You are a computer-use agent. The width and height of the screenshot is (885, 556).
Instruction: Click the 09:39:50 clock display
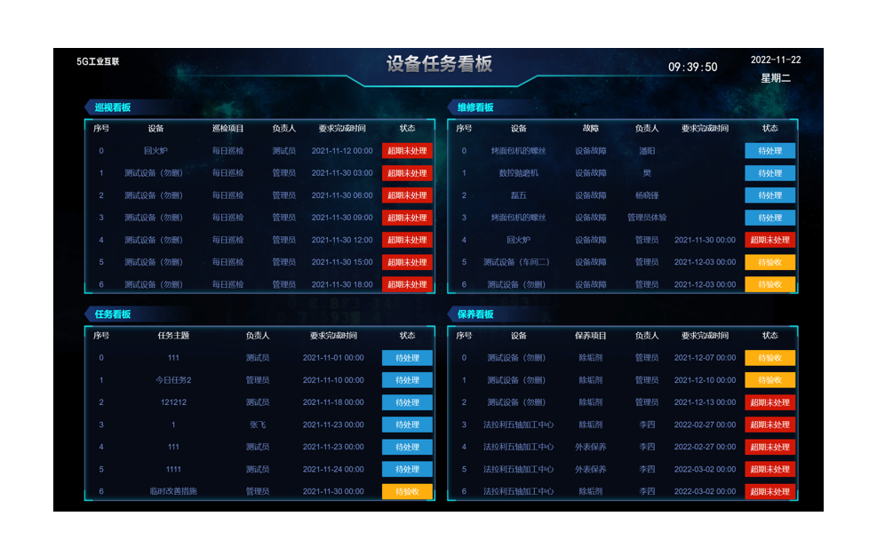pos(693,68)
